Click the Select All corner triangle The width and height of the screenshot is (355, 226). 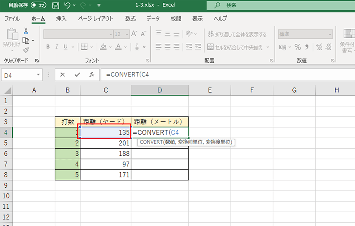[x=7, y=91]
